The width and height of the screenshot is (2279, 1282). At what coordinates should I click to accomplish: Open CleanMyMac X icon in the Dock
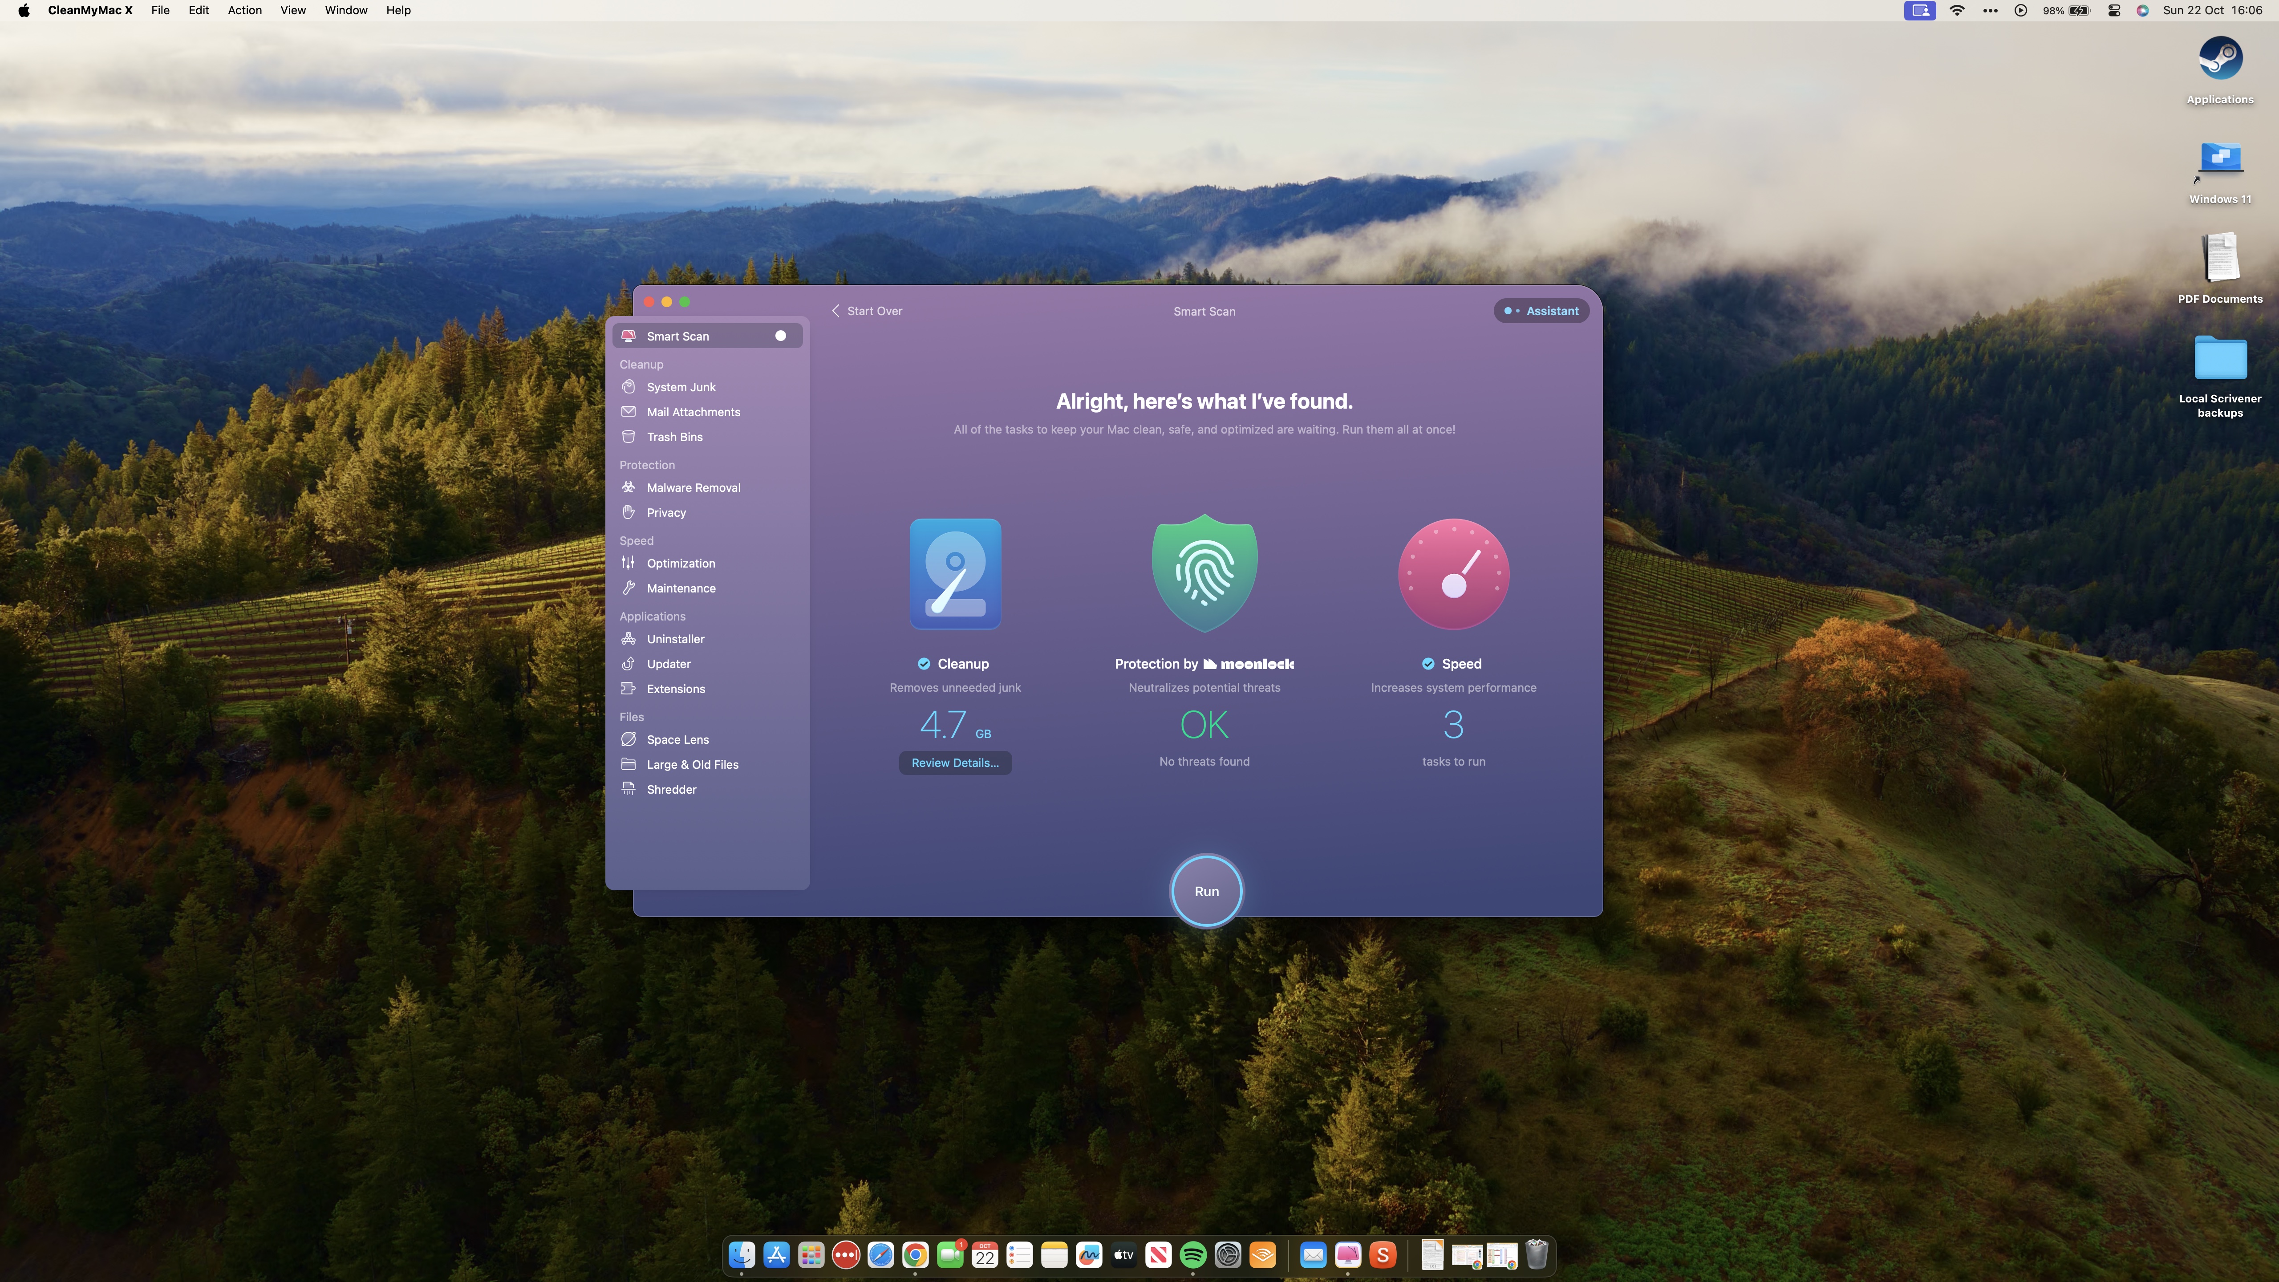(x=1347, y=1254)
